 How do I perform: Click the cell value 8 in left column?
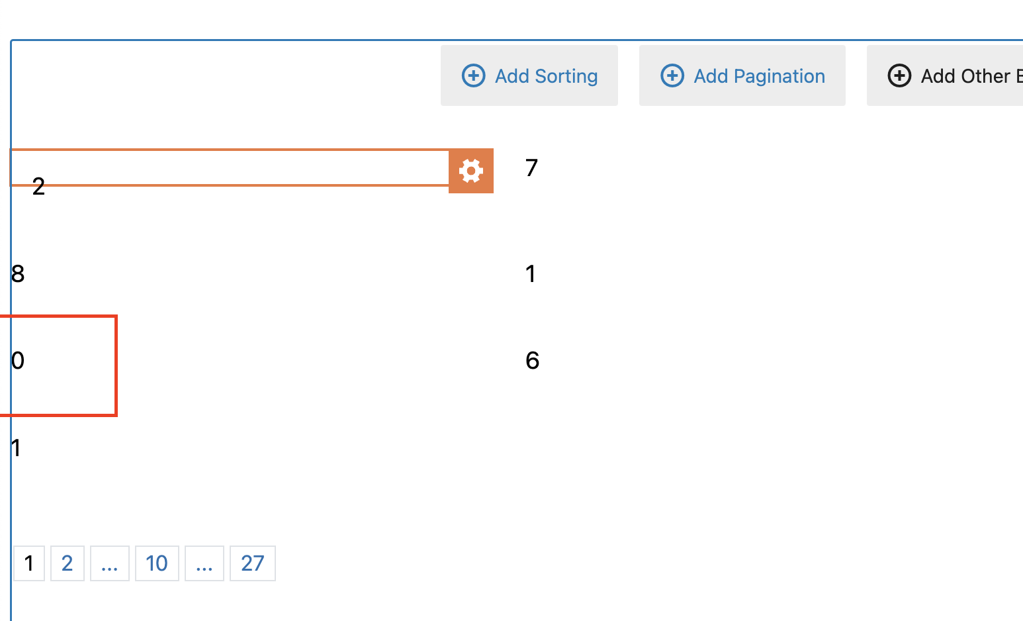point(19,273)
